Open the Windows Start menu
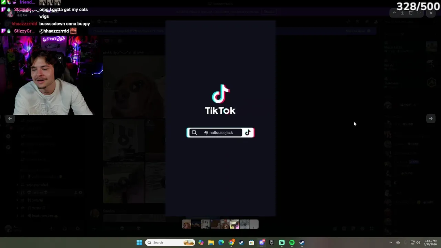 click(139, 242)
